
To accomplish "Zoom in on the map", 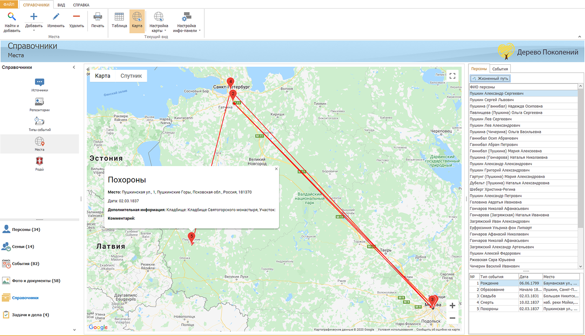I will click(x=452, y=306).
